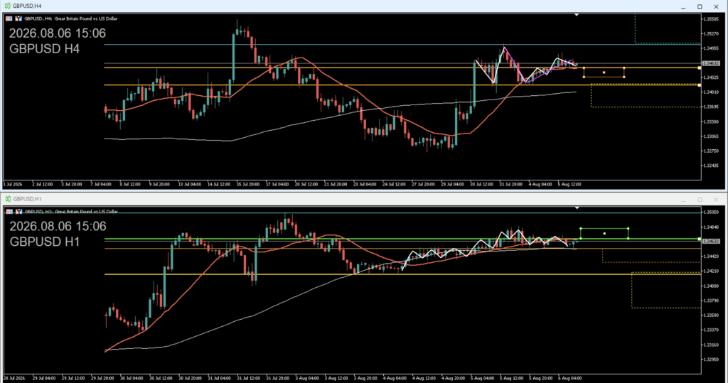The width and height of the screenshot is (728, 383).
Task: Click the 1.34420 price label in H1
Action: [x=711, y=257]
